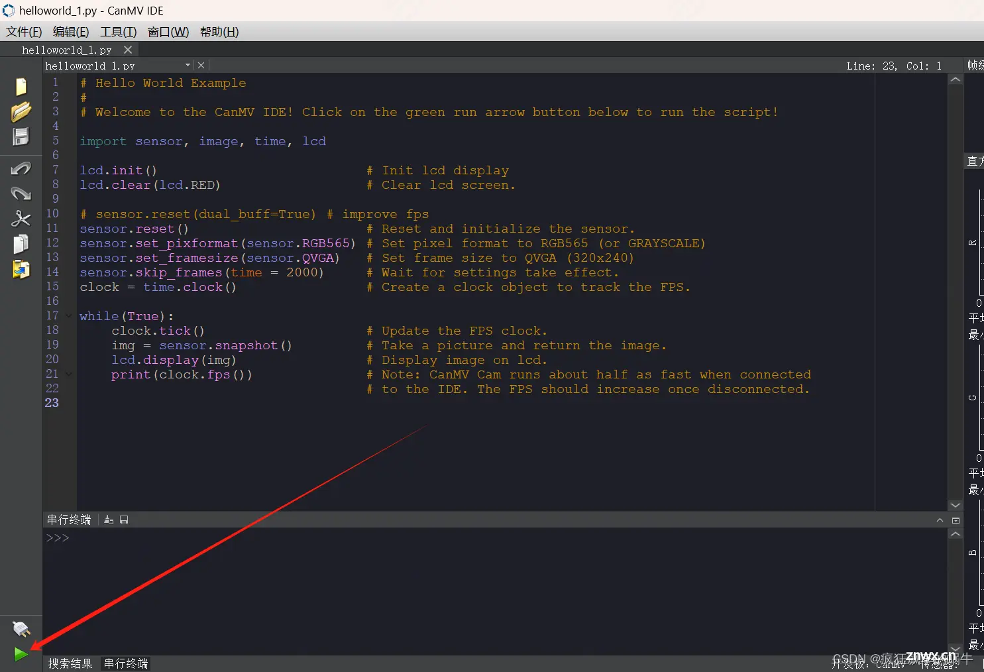
Task: Click editor scrollbar up arrow
Action: (x=956, y=80)
